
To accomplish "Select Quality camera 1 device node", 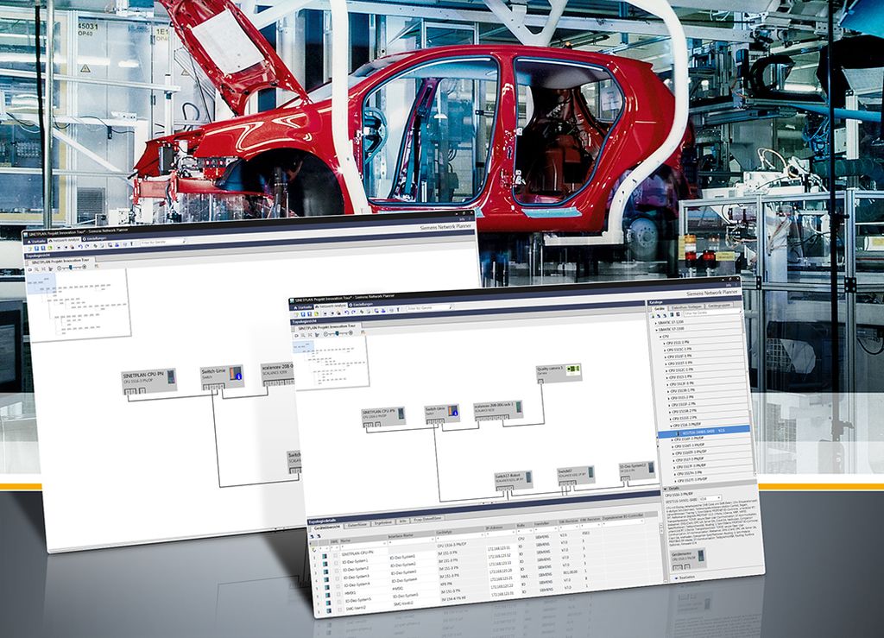I will pos(559,371).
